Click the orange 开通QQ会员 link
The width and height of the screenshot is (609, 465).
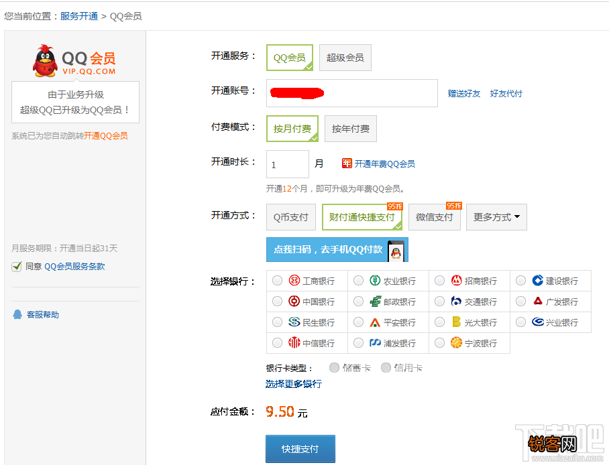pyautogui.click(x=106, y=136)
